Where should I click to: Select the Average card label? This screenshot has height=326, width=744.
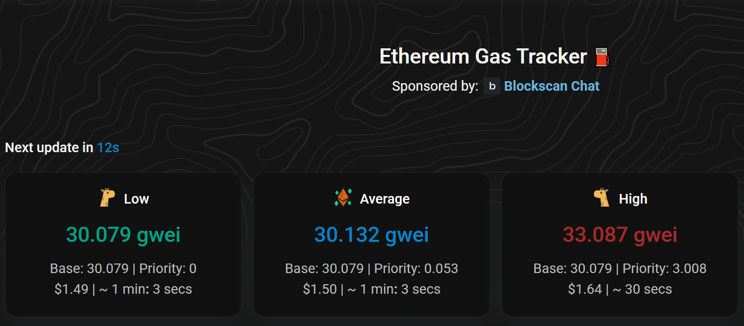coord(385,199)
